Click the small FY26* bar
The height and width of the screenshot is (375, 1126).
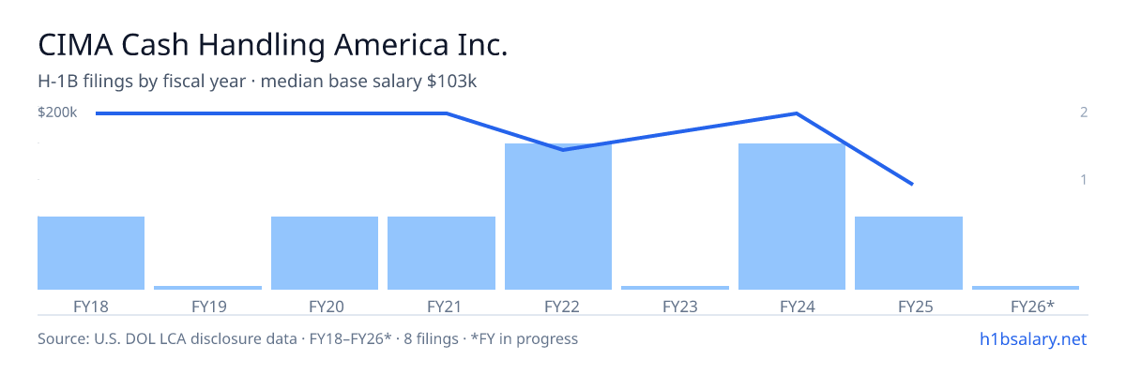pyautogui.click(x=1026, y=288)
